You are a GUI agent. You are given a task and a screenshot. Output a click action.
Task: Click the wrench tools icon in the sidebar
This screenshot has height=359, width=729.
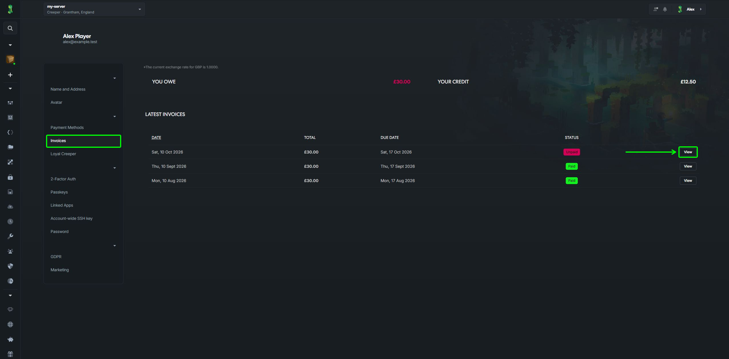(x=10, y=236)
